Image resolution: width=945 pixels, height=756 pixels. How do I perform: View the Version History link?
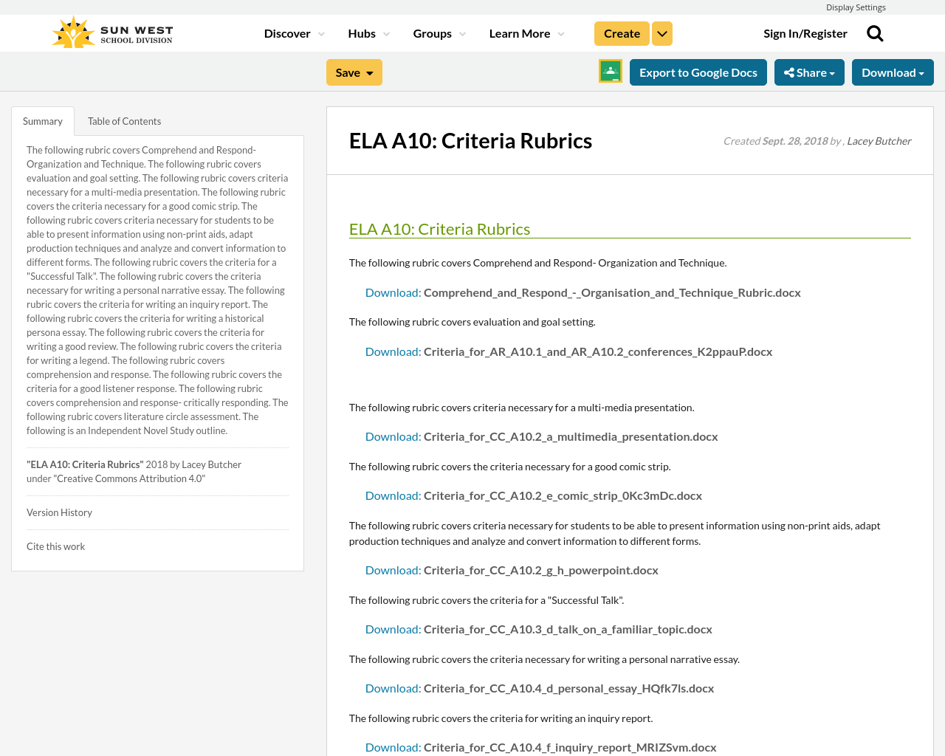click(59, 512)
